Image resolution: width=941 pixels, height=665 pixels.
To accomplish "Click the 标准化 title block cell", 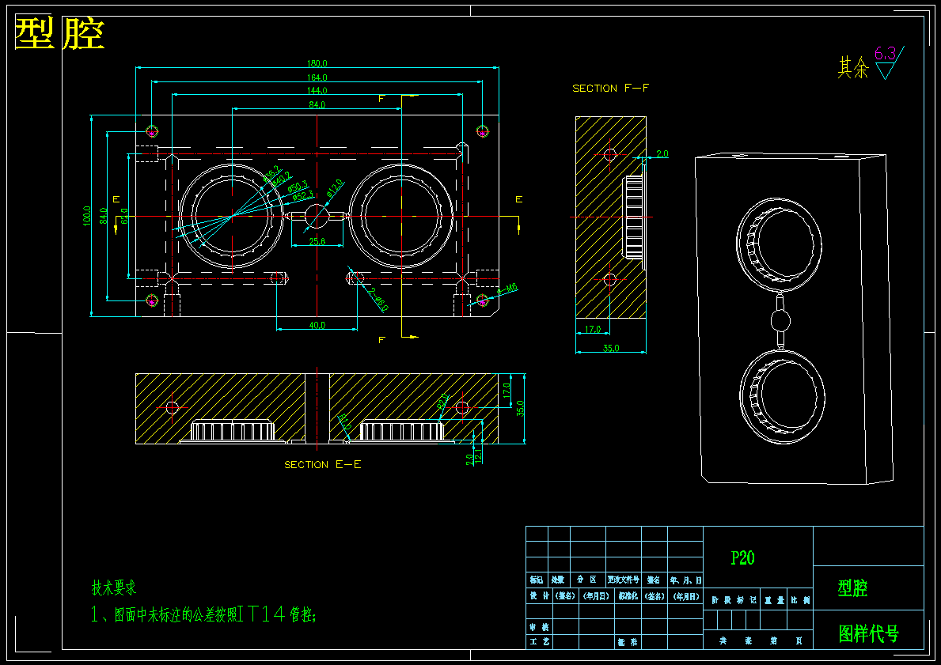I will [x=628, y=596].
